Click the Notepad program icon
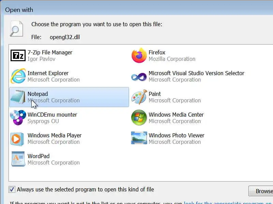Viewport: 273px width, 204px height. pos(18,97)
